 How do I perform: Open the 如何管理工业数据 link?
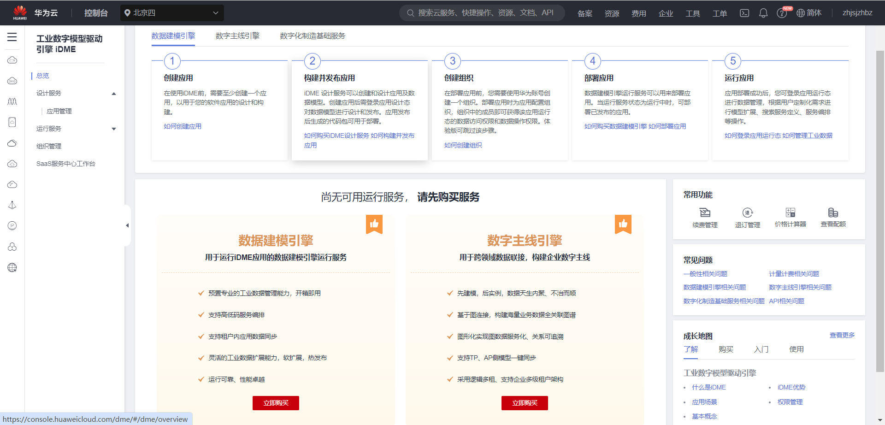(x=807, y=136)
